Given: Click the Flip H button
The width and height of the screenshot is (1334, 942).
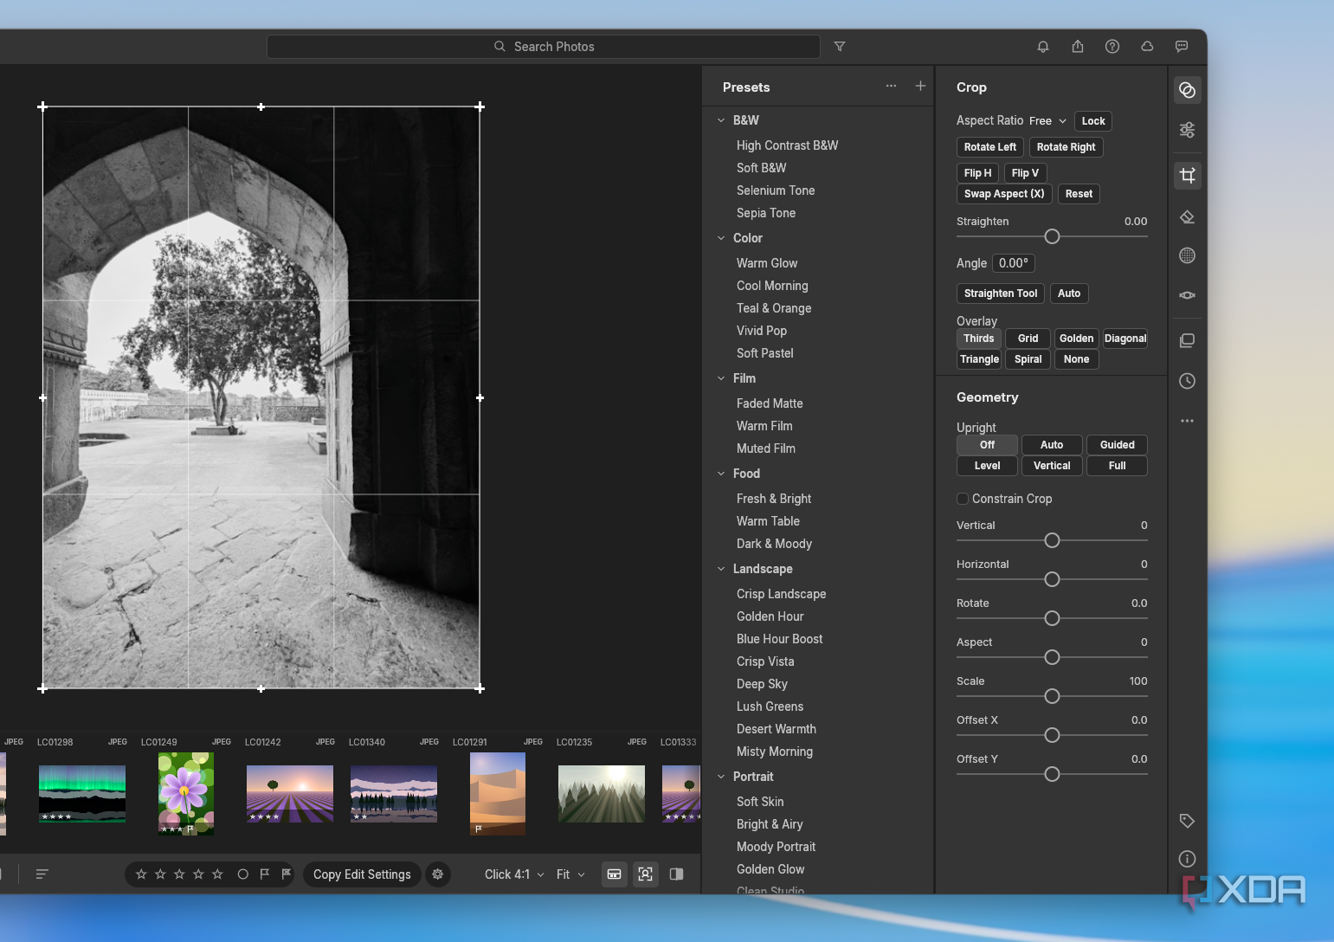Looking at the screenshot, I should (x=977, y=173).
